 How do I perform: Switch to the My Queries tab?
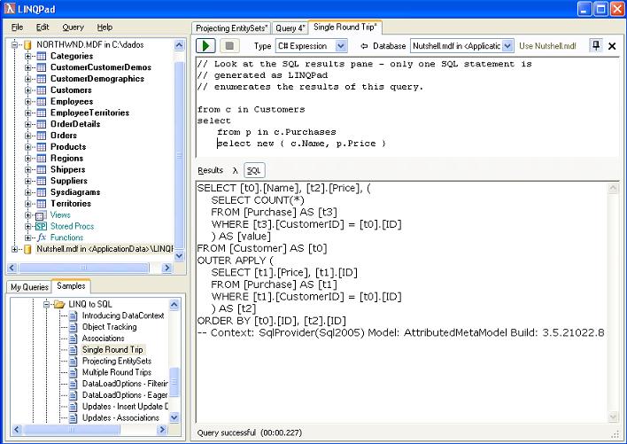[29, 287]
